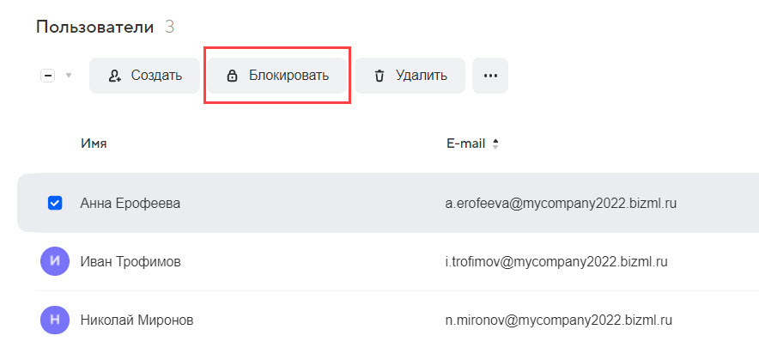Click Николай Миронов's purple avatar icon

55,321
